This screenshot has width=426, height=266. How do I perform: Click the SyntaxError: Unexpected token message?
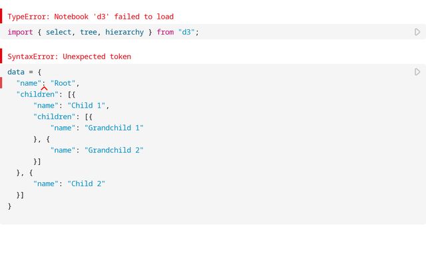[69, 57]
